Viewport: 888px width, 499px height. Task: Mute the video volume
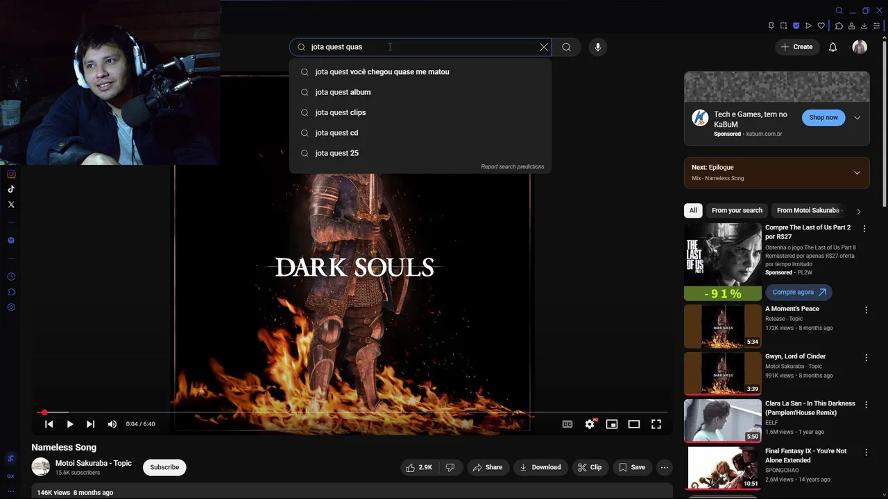pyautogui.click(x=112, y=424)
